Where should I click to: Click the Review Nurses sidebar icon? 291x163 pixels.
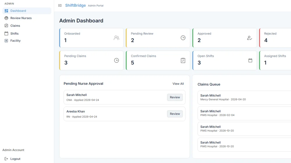pos(6,18)
